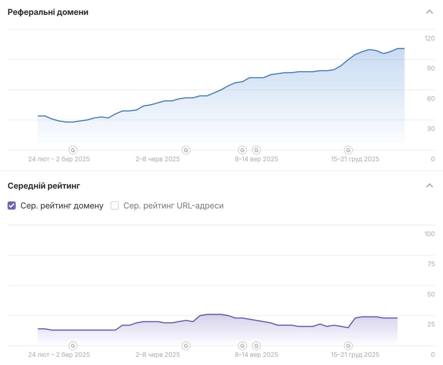Click right September Google marker in Середній рейтинг chart

pos(256,346)
